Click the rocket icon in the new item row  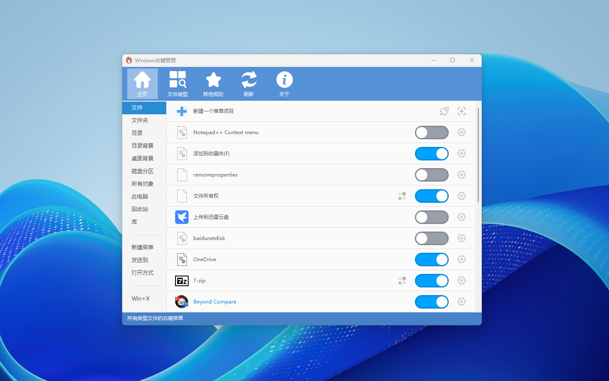point(444,111)
